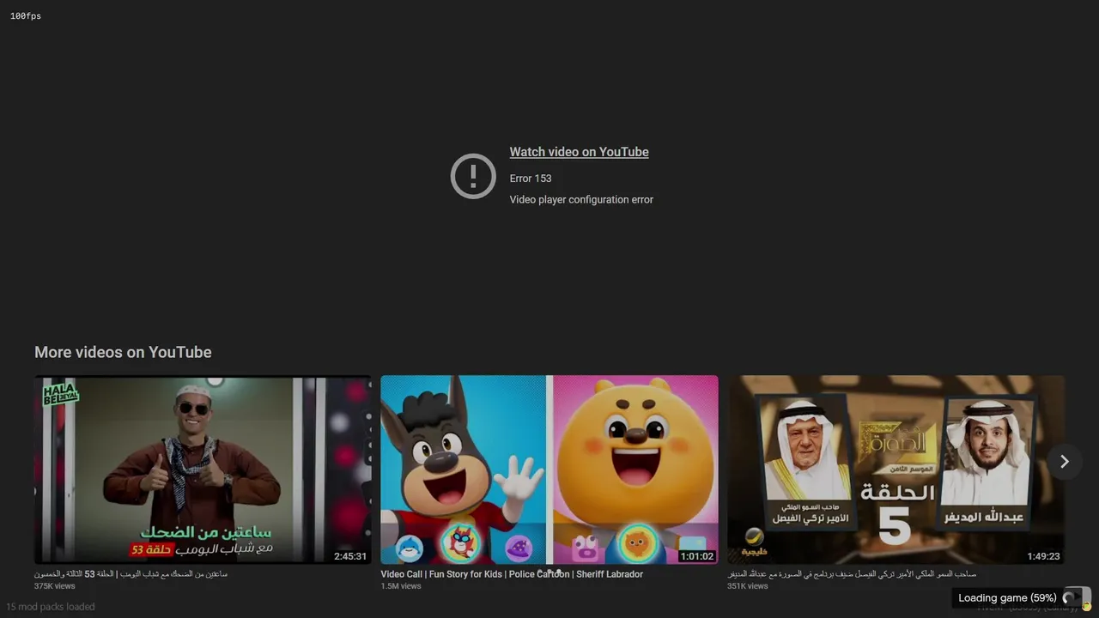Screen dimensions: 1099x618
Task: Open the Sheriff Labrador Video Call thumbnail
Action: click(x=549, y=470)
